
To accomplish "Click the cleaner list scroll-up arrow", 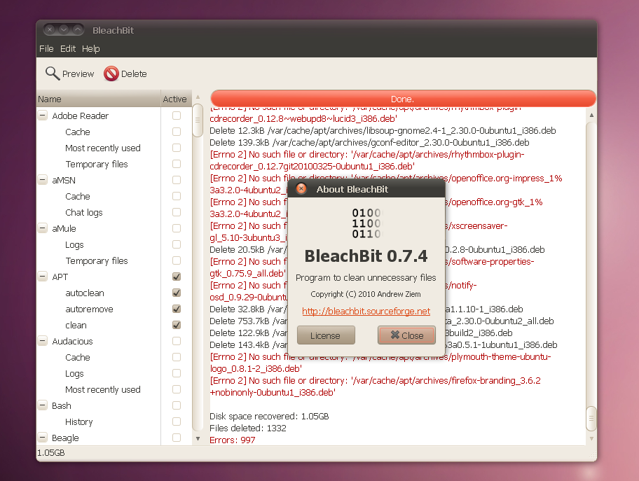I will pyautogui.click(x=198, y=97).
